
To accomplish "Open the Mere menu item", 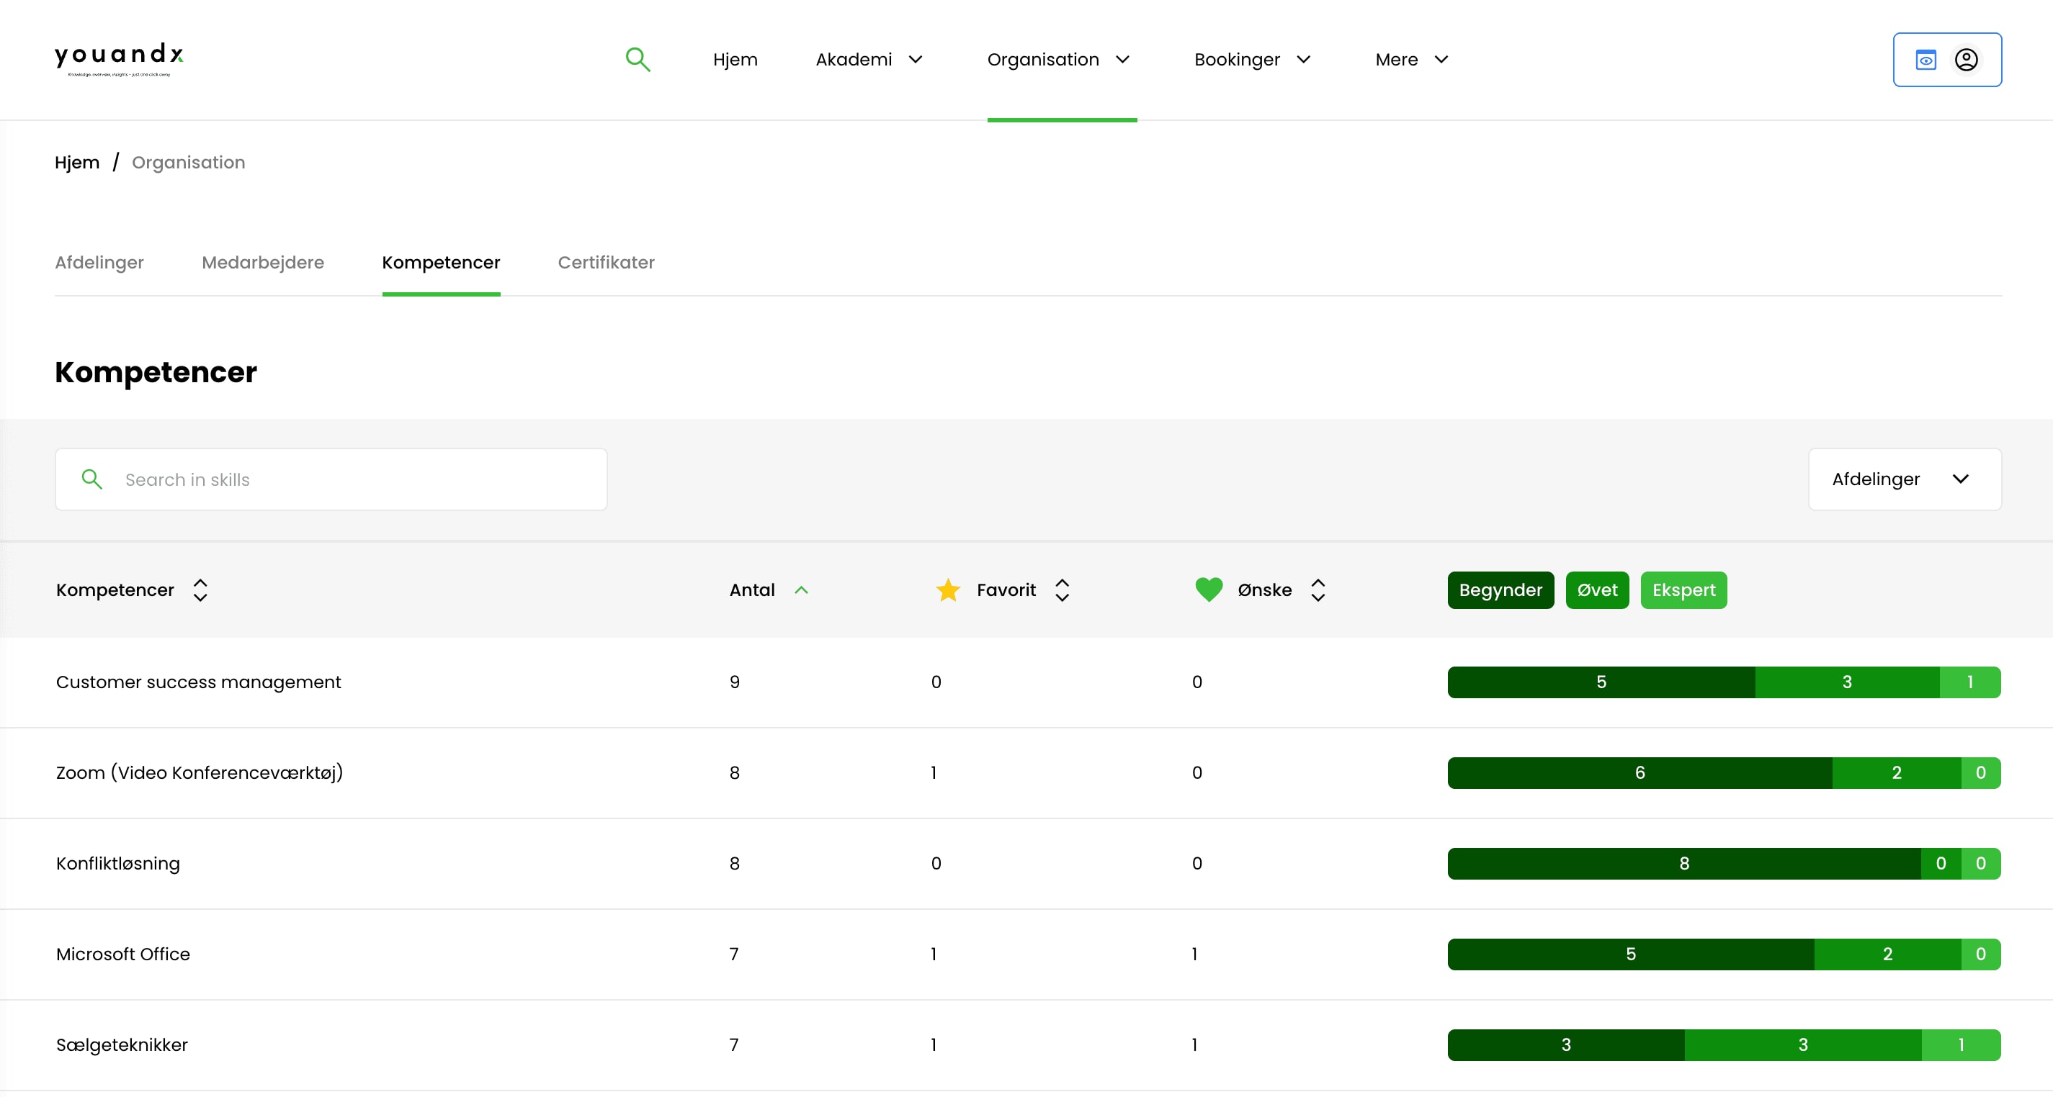I will (x=1396, y=60).
